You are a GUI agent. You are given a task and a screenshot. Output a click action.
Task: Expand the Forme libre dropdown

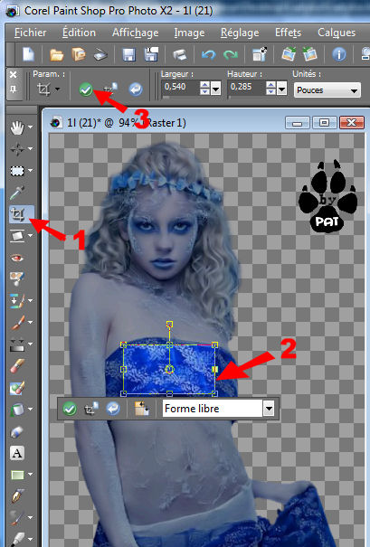(x=269, y=409)
